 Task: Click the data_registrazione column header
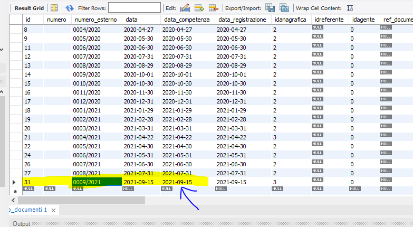(243, 20)
